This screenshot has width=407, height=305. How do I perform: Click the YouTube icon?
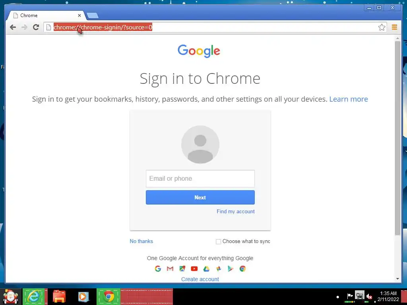click(194, 269)
